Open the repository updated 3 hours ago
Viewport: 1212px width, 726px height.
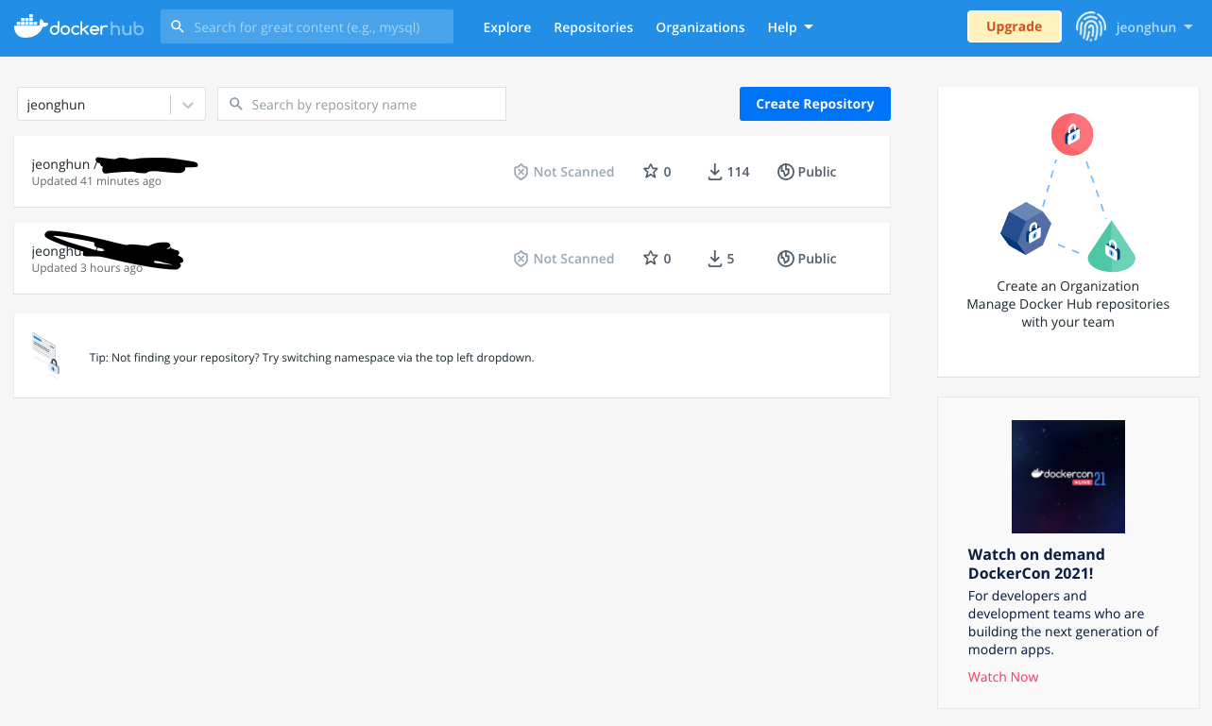452,259
